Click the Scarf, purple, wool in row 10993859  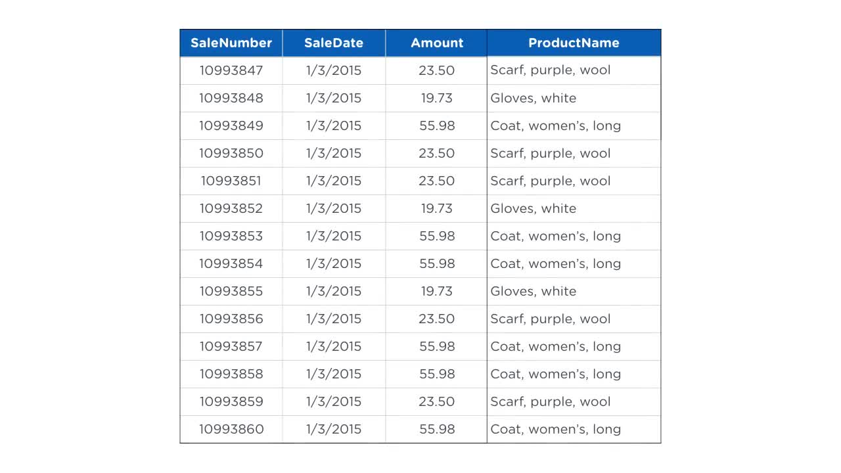coord(551,401)
